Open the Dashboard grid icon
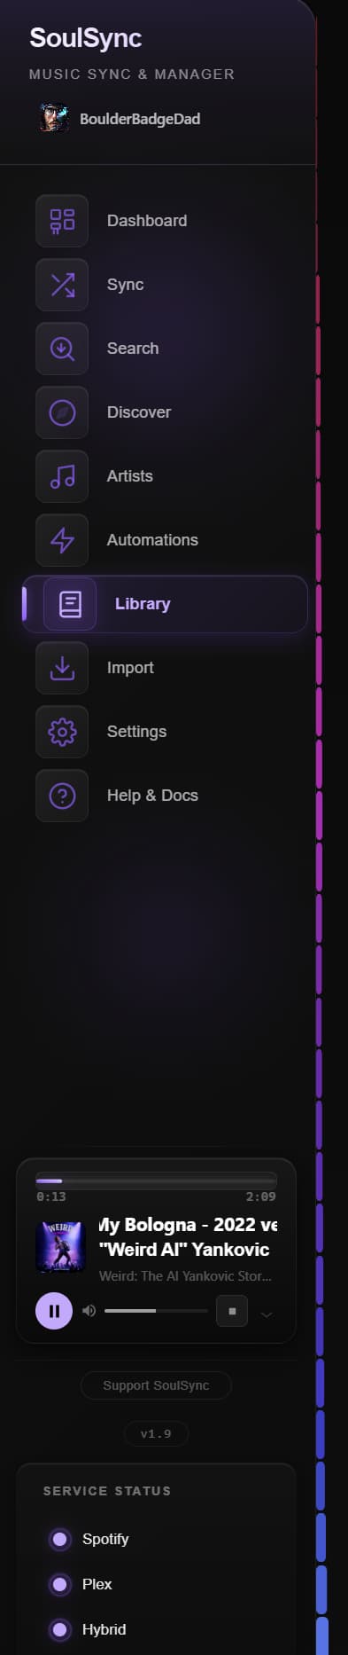The image size is (348, 1655). (62, 221)
